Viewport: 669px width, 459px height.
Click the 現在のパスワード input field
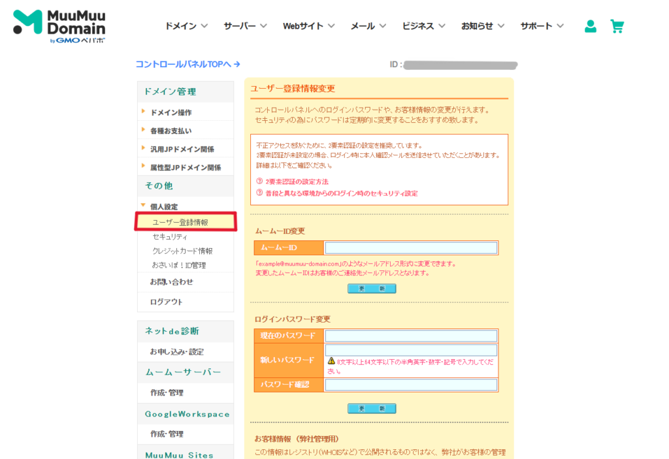tap(411, 336)
